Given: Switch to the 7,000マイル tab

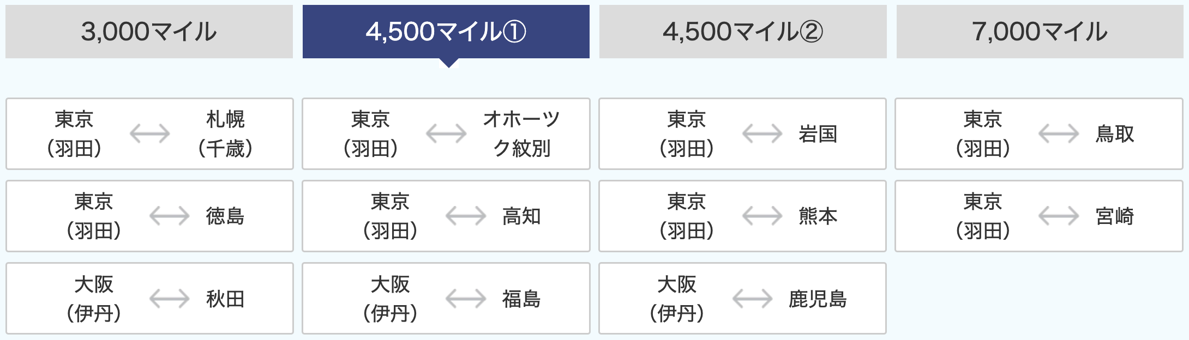Looking at the screenshot, I should [x=1040, y=32].
